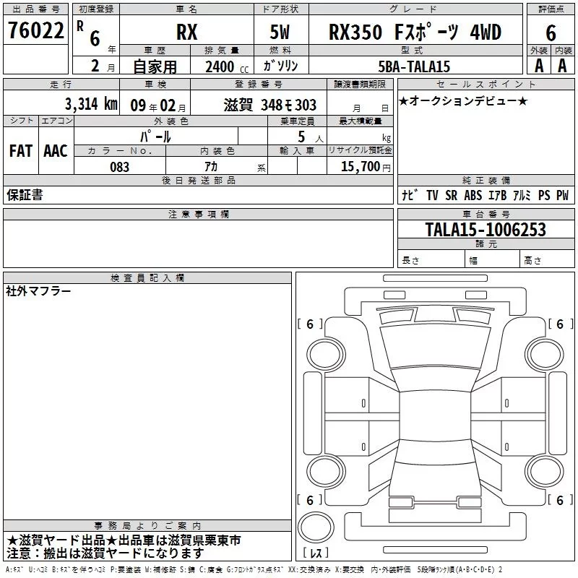Click the 幅 dimension field
The image size is (578, 578).
click(493, 260)
